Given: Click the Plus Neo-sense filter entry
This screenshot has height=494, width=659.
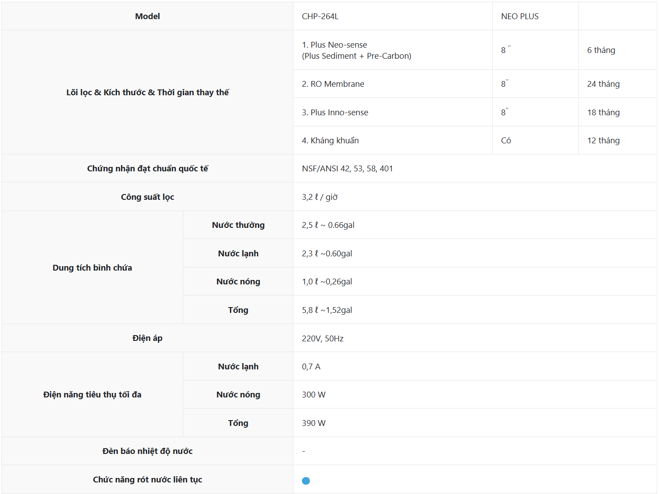Looking at the screenshot, I should tap(334, 45).
